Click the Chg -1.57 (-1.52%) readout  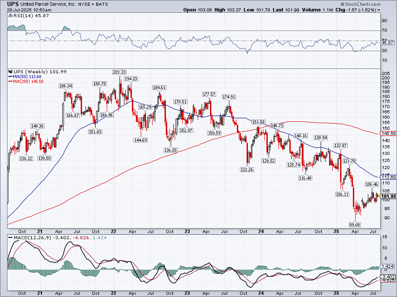click(x=371, y=10)
